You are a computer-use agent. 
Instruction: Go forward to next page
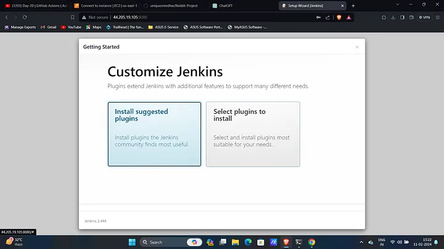[x=15, y=17]
